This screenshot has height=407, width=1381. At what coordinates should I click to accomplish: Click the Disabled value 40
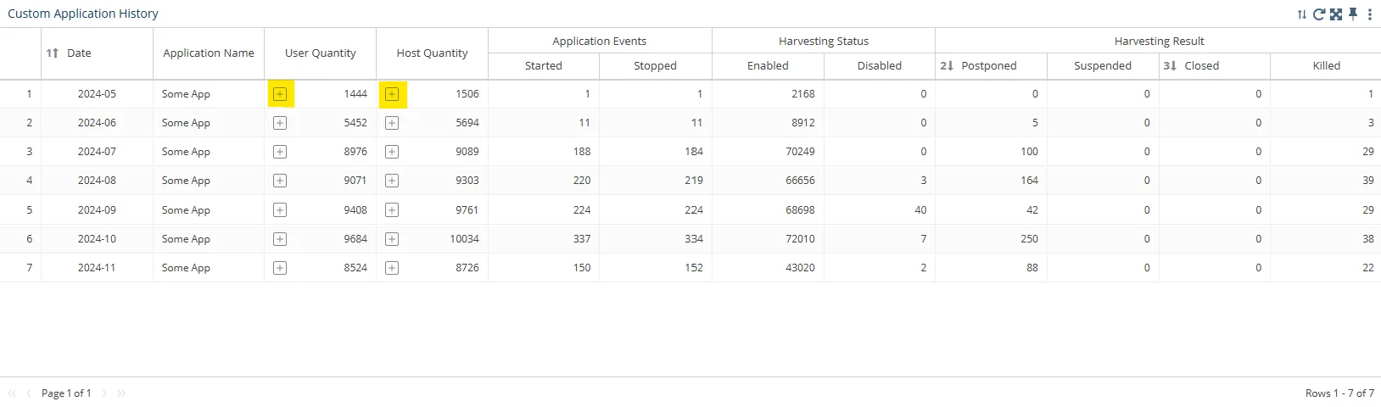click(x=920, y=209)
